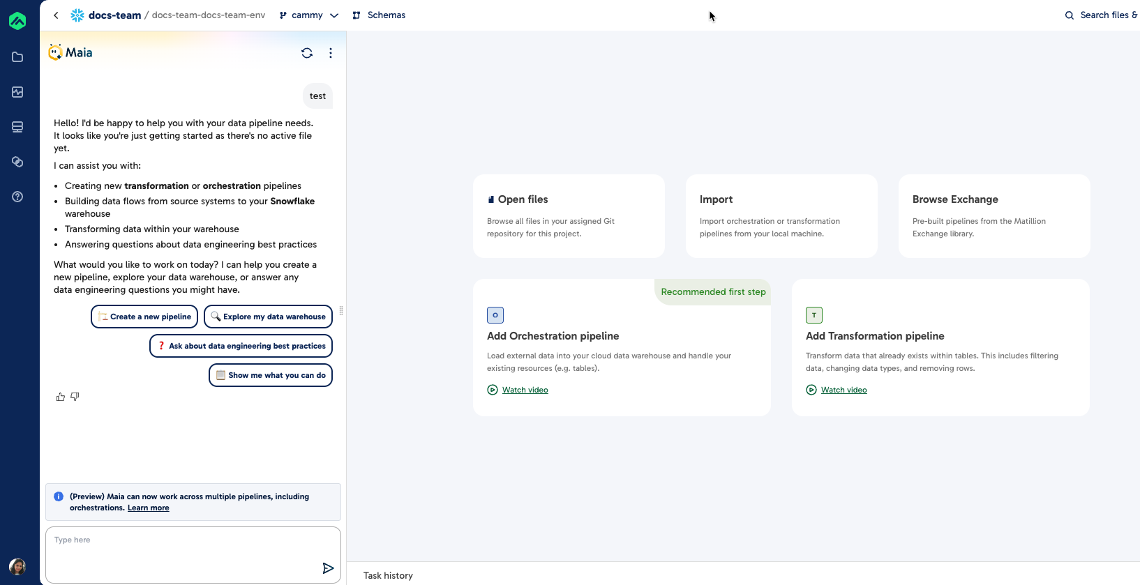The width and height of the screenshot is (1140, 585).
Task: Focus the Type here message box
Action: pyautogui.click(x=193, y=555)
